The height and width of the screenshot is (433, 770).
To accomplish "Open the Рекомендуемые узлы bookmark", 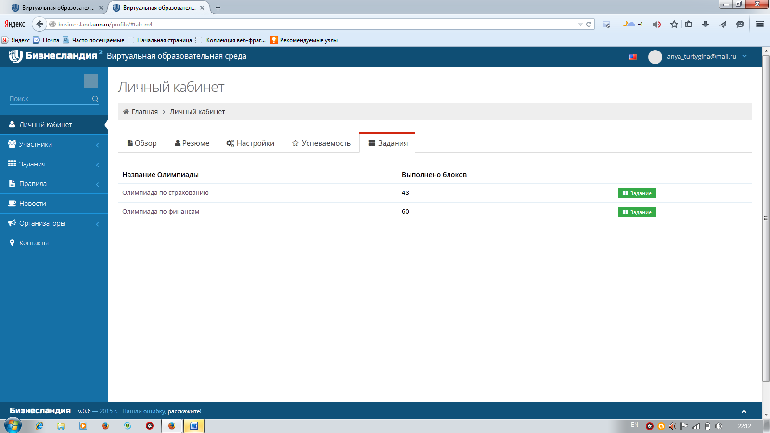I will pyautogui.click(x=304, y=40).
